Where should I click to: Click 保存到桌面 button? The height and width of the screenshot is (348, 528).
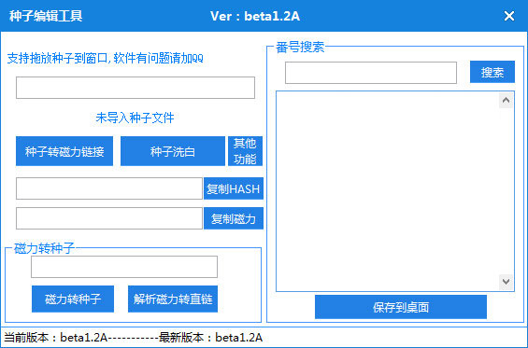[x=401, y=307]
